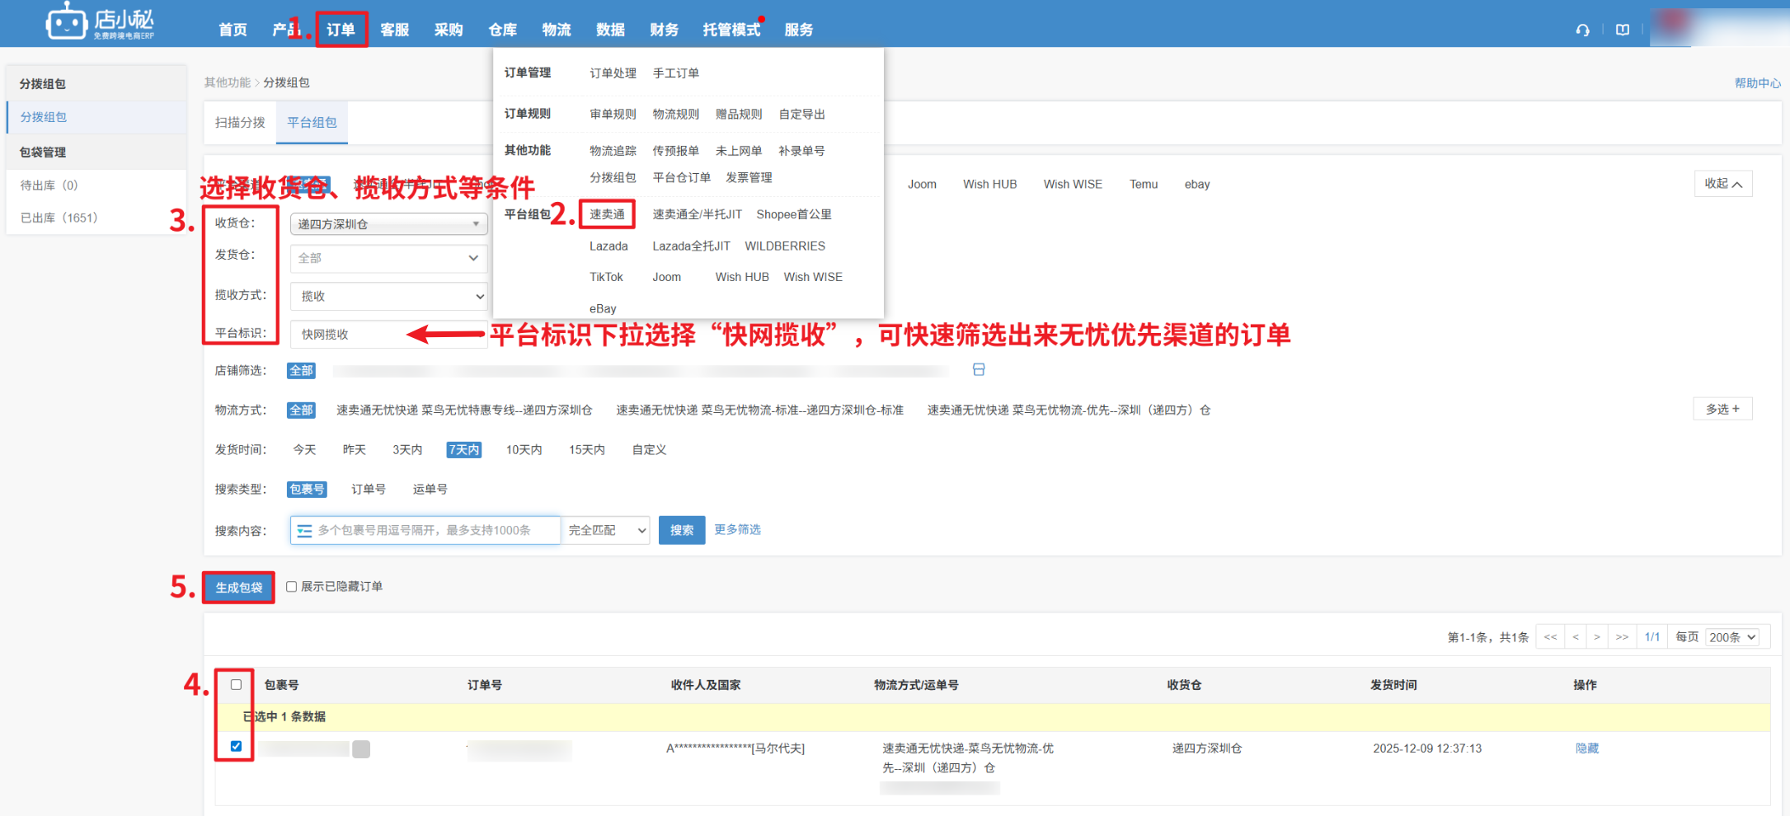The height and width of the screenshot is (816, 1790).
Task: Open the 收货仓 dropdown showing 递四方深圳仓
Action: [x=388, y=224]
